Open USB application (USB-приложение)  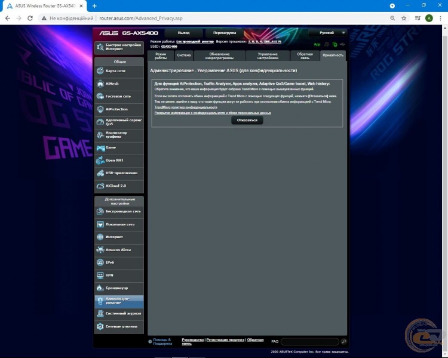point(119,173)
